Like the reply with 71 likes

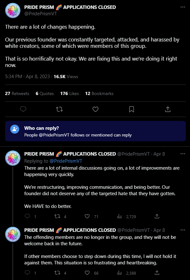click(x=87, y=217)
